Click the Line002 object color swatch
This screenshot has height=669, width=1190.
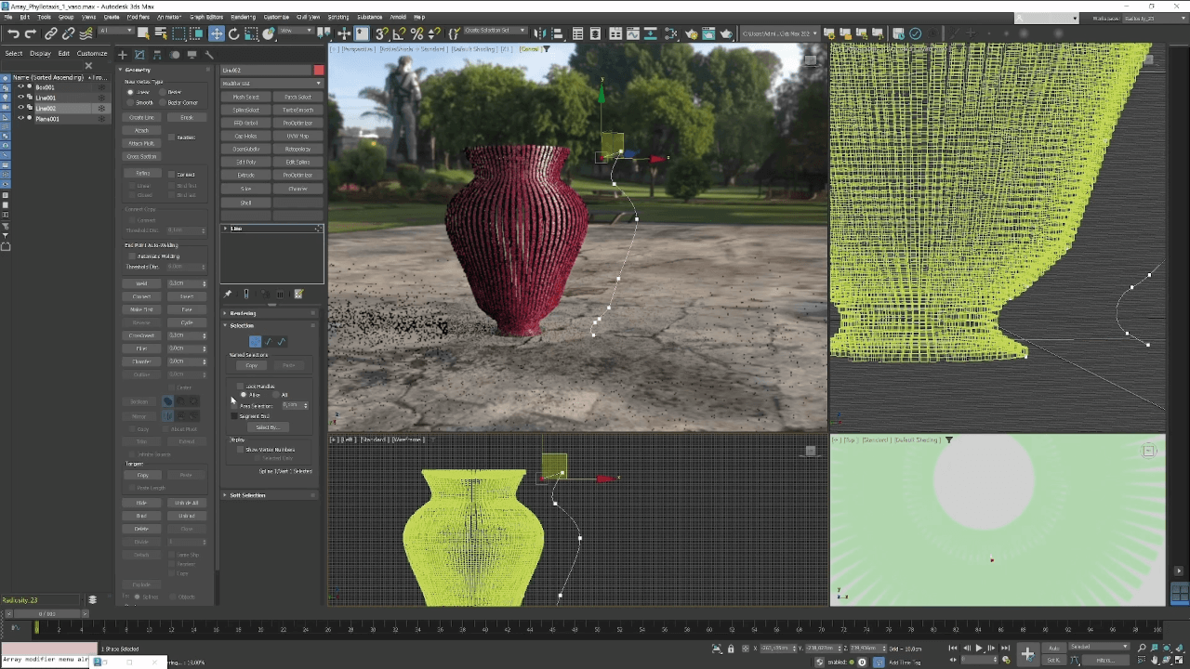point(318,71)
